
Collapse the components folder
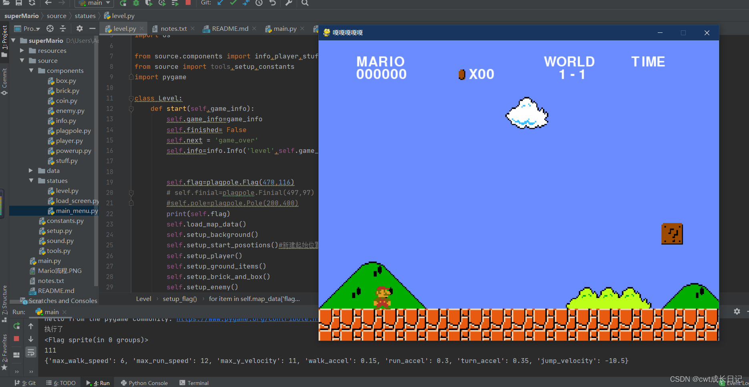(x=31, y=70)
